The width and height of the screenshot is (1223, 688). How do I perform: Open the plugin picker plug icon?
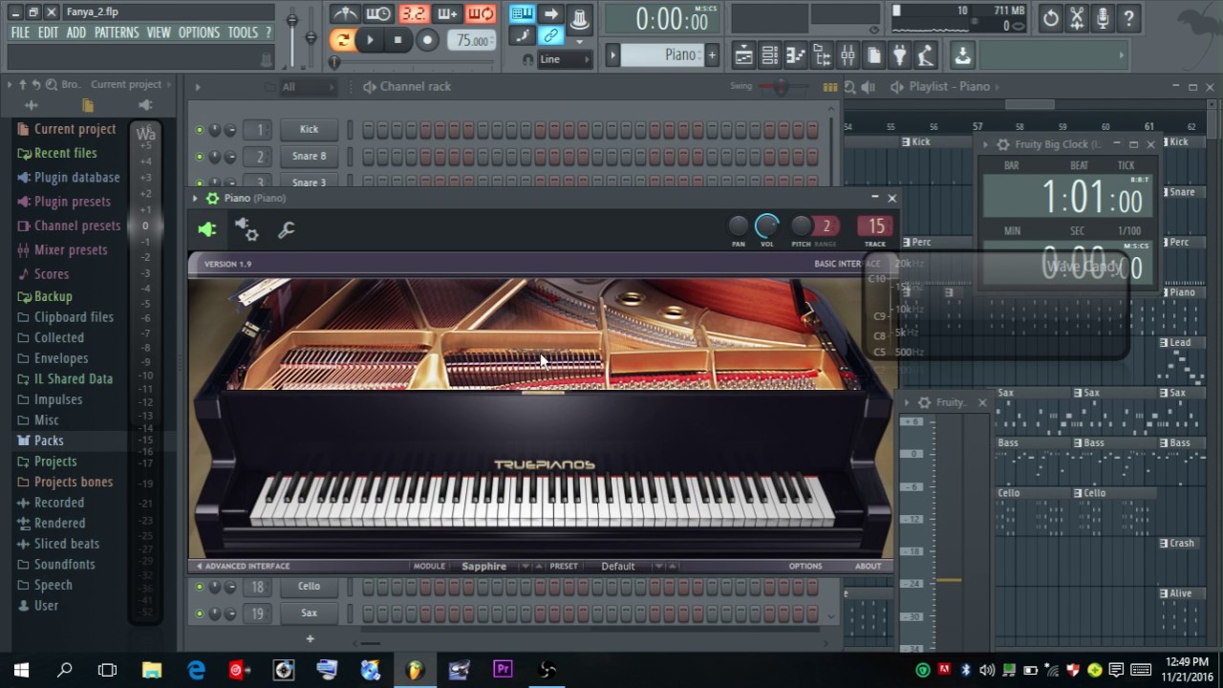coord(899,55)
